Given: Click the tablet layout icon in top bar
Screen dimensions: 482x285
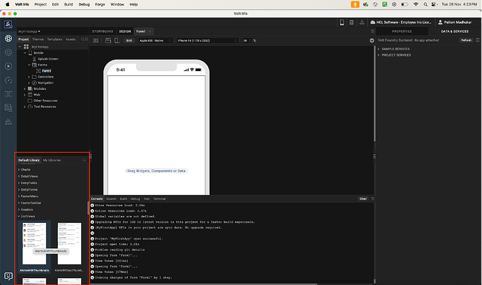Looking at the screenshot, I should (351, 22).
